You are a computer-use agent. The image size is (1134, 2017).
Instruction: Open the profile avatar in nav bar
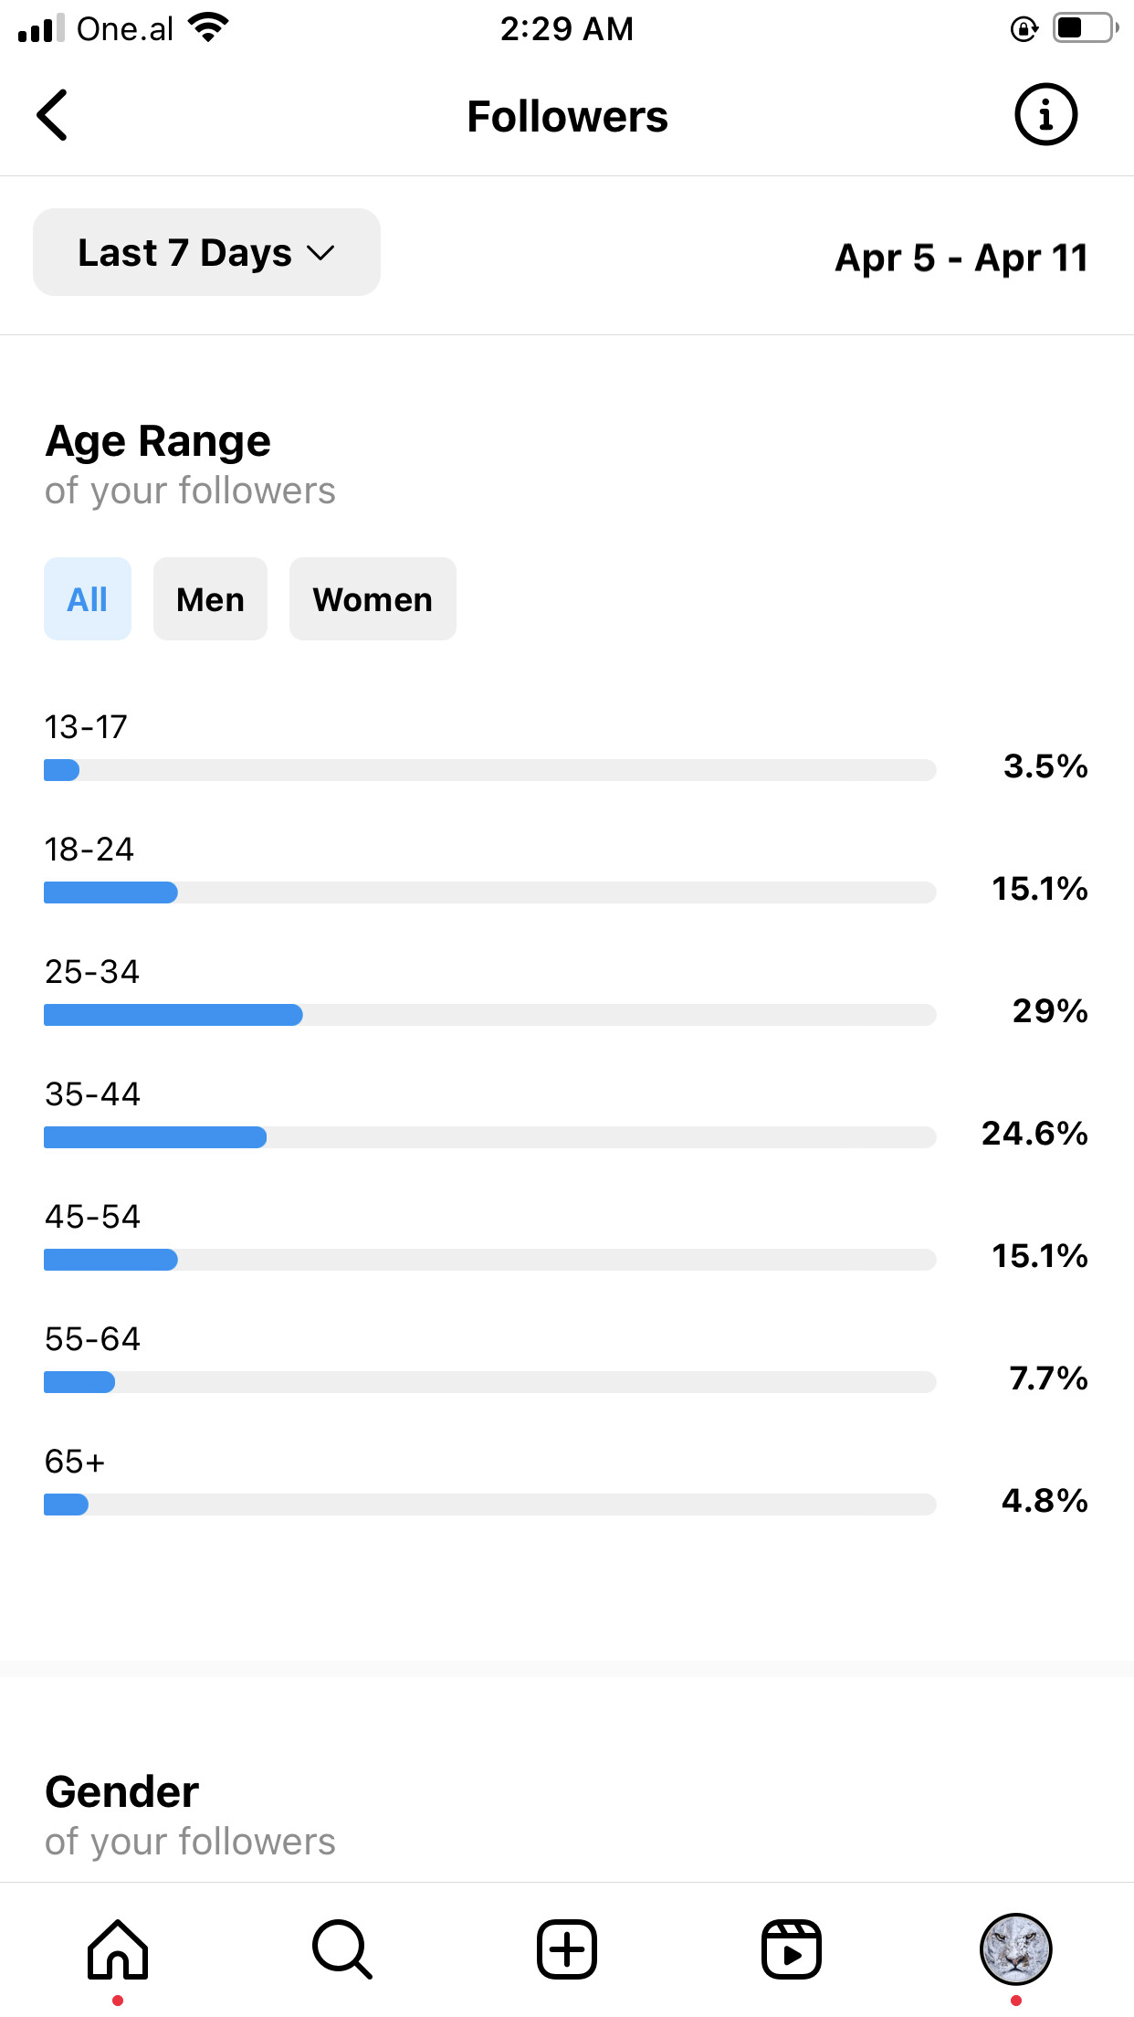[1016, 1949]
